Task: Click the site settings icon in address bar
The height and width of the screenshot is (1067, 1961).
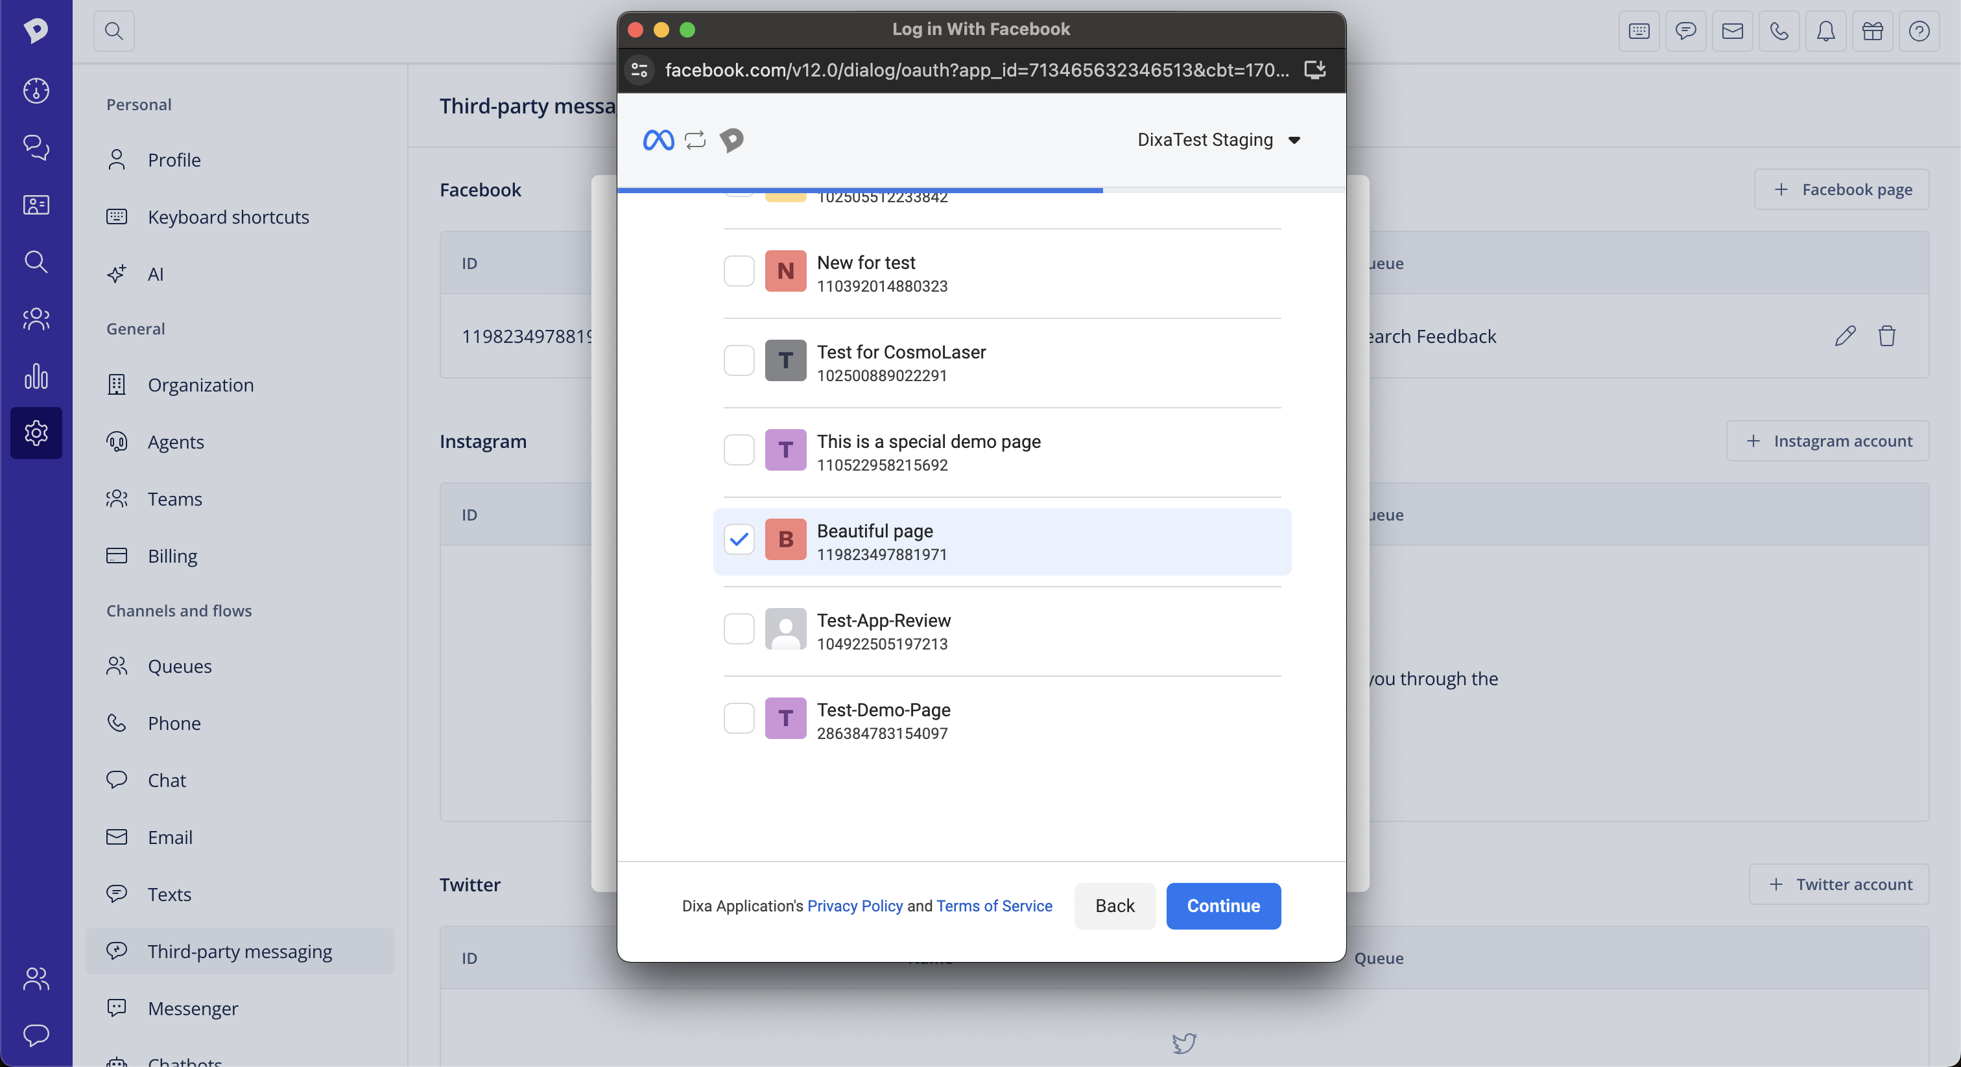Action: point(639,70)
